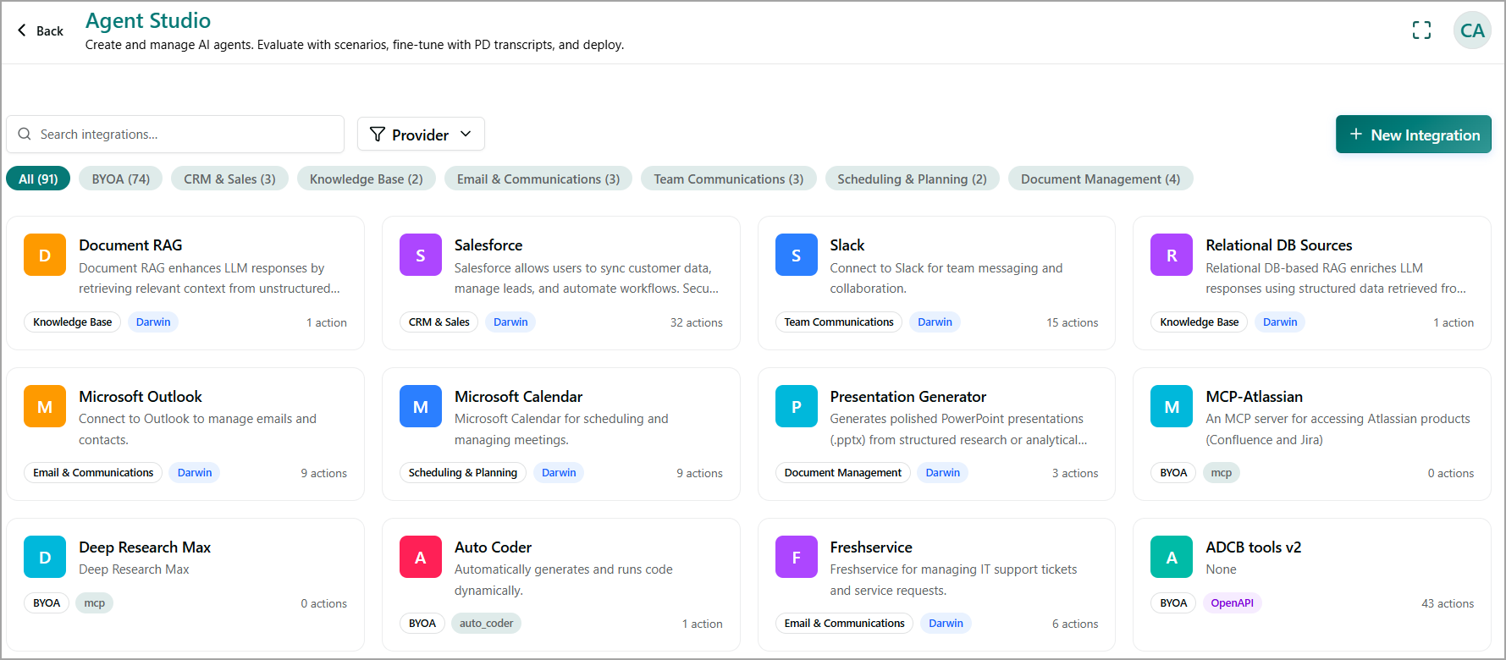Filter by Email & Communications (3)
This screenshot has width=1506, height=660.
coord(538,179)
